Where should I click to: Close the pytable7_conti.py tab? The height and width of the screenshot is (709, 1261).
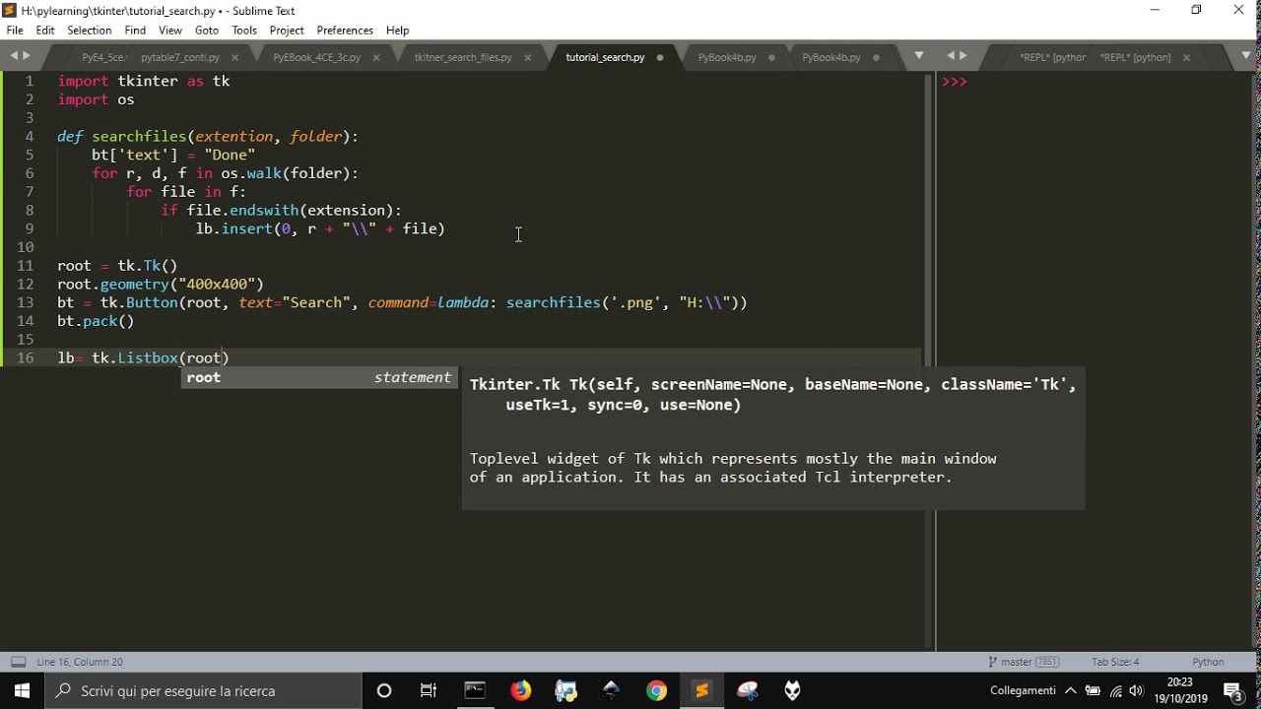pos(234,57)
